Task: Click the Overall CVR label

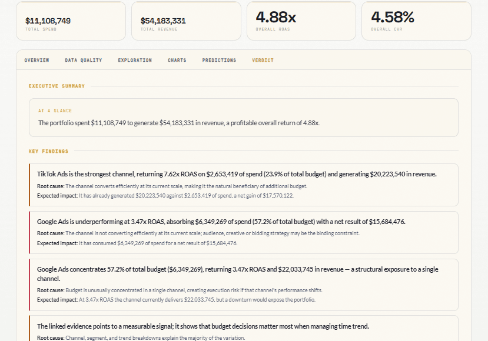Action: pyautogui.click(x=387, y=29)
